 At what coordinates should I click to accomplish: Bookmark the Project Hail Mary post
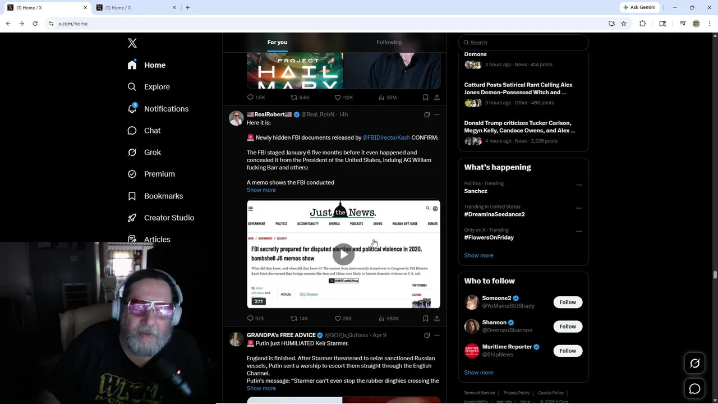click(x=425, y=97)
